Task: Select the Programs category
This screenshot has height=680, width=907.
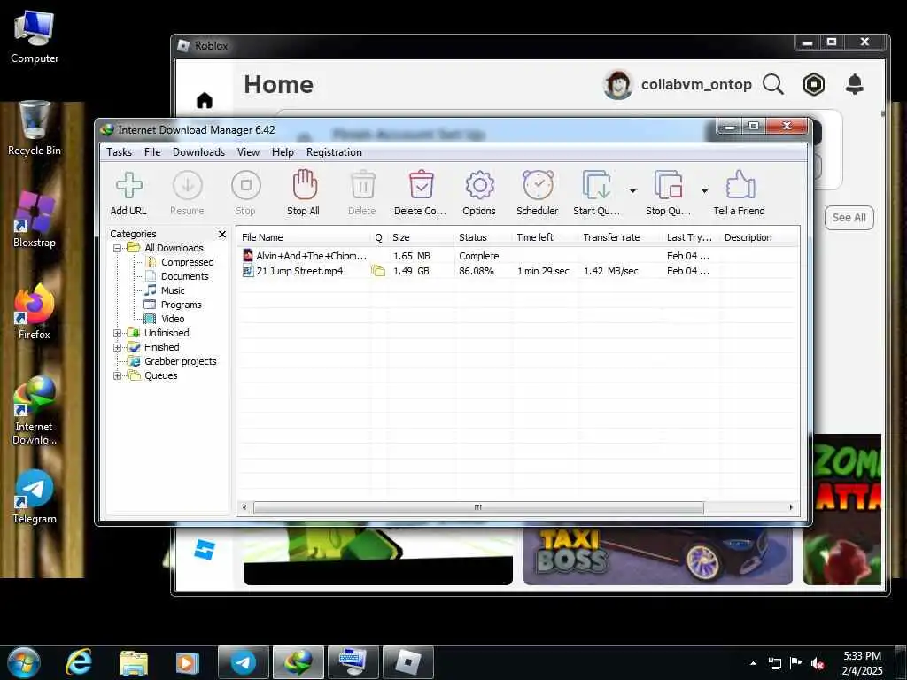Action: pos(181,305)
